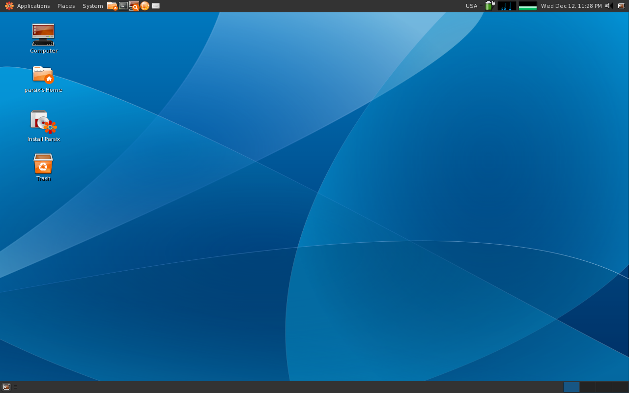
Task: Click the top-right panel window icon
Action: [x=621, y=6]
